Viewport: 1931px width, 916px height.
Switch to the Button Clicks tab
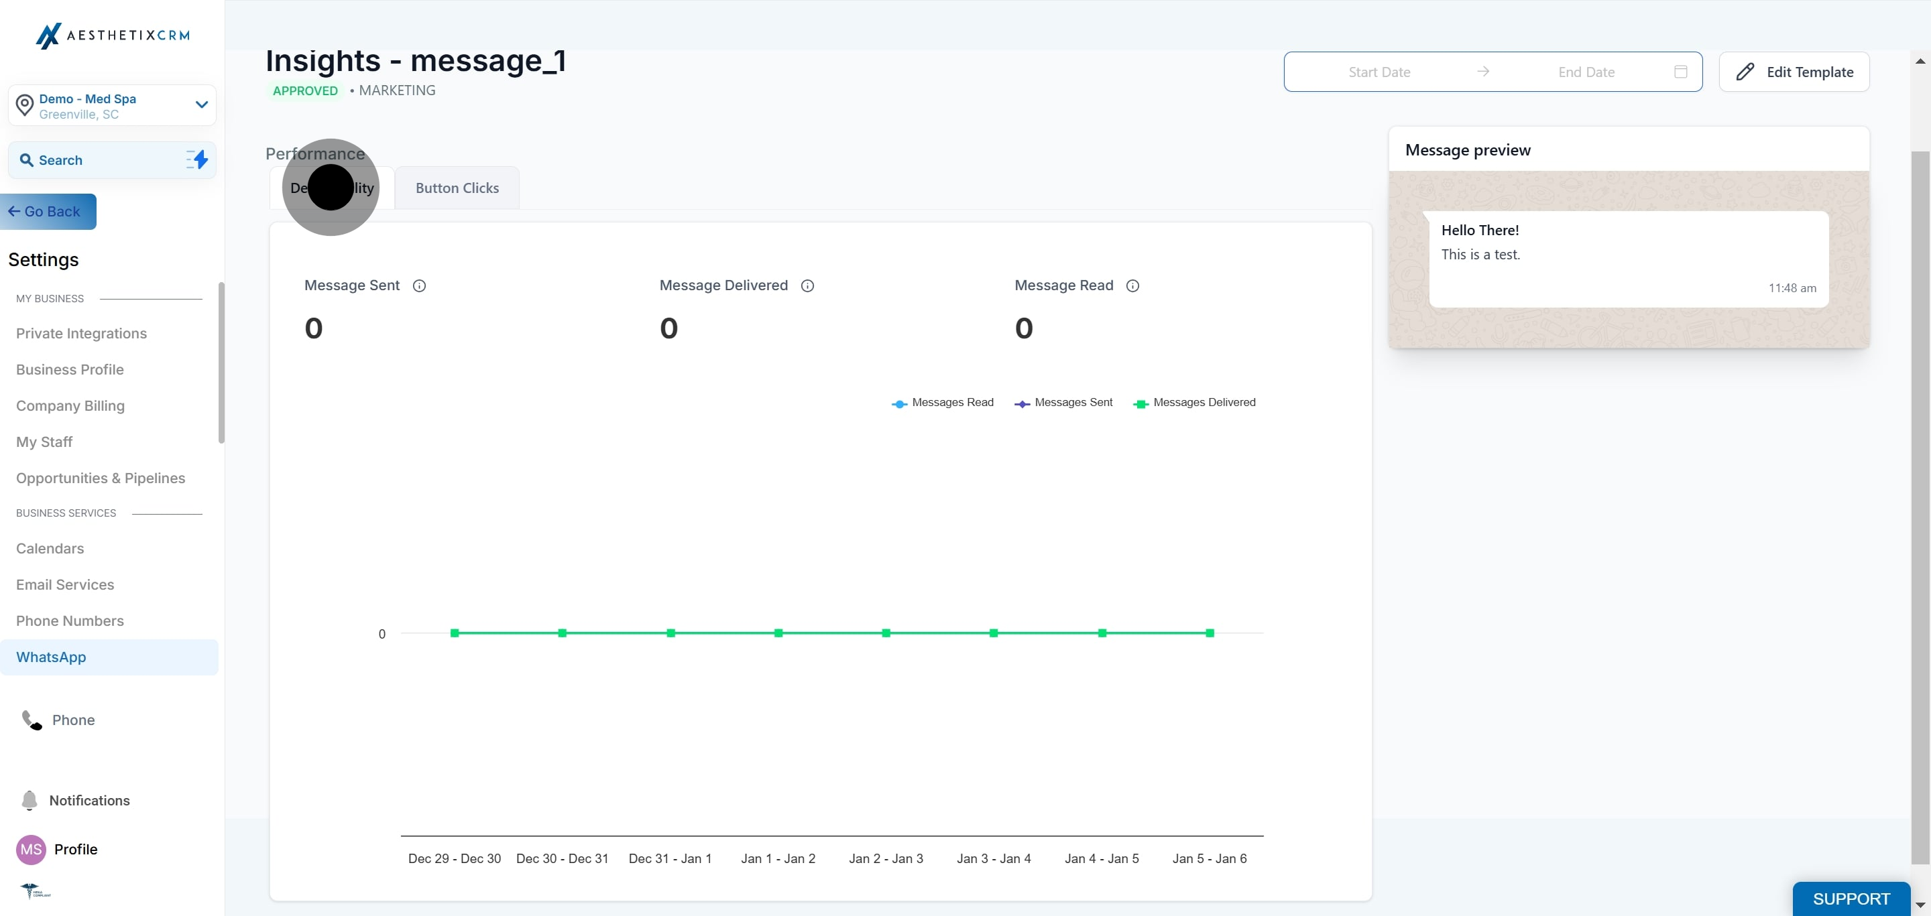click(x=457, y=188)
